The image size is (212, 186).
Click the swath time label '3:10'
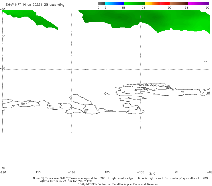tap(152, 174)
